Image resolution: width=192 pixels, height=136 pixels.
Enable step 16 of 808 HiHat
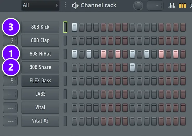(x=183, y=54)
